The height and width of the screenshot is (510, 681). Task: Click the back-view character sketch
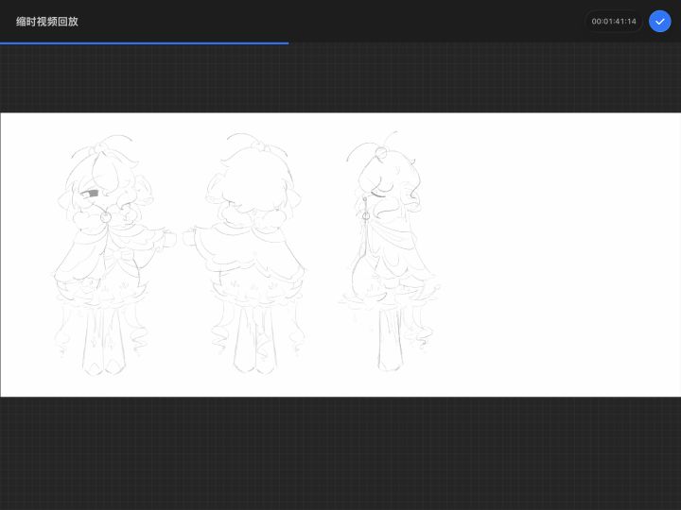click(245, 254)
